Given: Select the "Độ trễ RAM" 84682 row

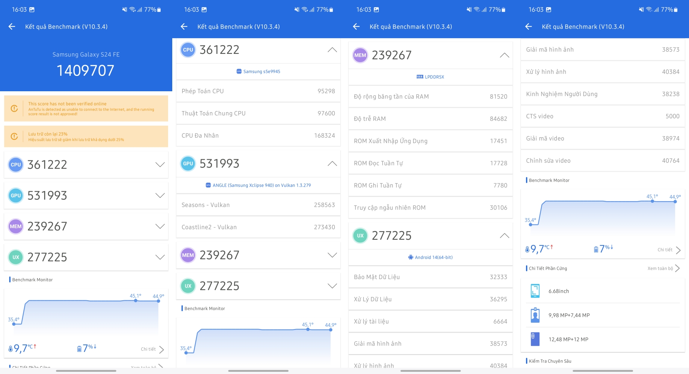Looking at the screenshot, I should click(430, 119).
